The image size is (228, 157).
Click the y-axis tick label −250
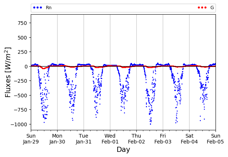click(x=21, y=81)
